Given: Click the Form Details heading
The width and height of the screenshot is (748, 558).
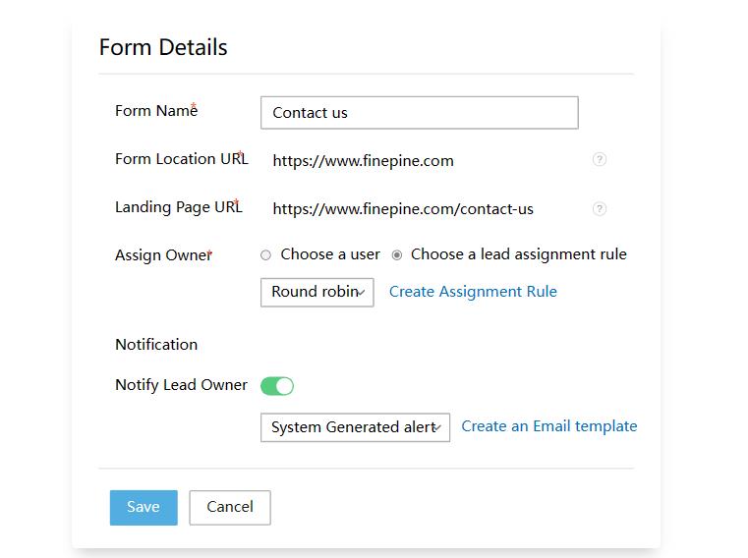Looking at the screenshot, I should click(163, 47).
